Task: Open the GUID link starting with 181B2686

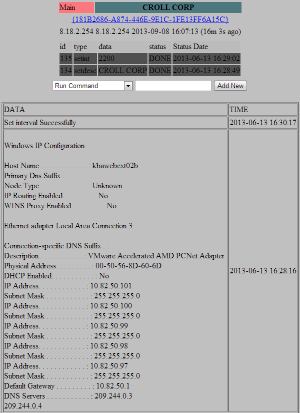Action: pyautogui.click(x=150, y=20)
